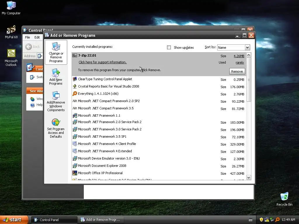
Task: Click the on-screen keyboard icon in taskbar
Action: coord(251,220)
